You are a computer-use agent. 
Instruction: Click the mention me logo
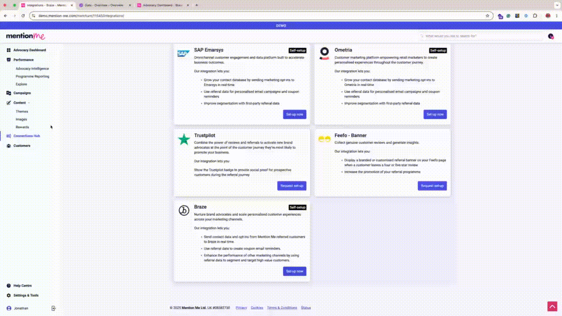point(25,36)
